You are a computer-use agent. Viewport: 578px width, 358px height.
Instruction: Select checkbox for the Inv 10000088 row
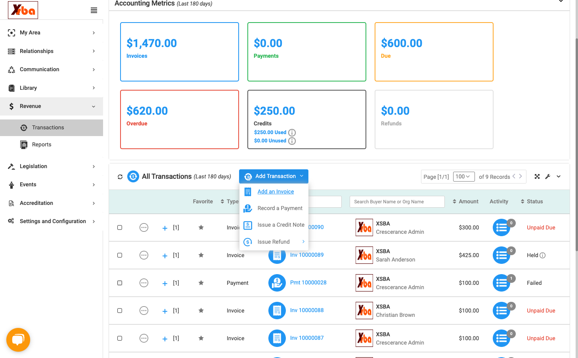coord(120,311)
